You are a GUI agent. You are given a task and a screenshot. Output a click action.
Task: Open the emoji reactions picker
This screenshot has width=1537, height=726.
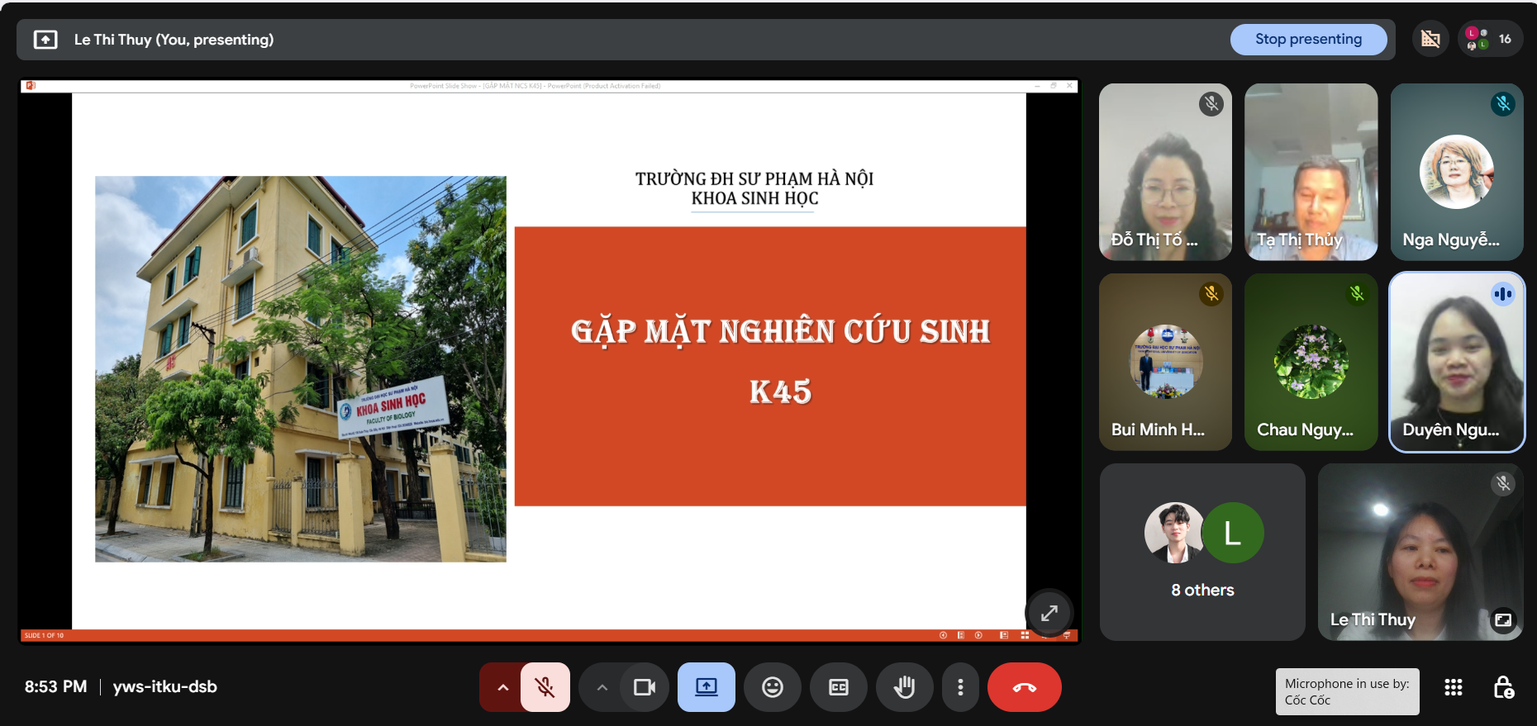[x=772, y=687]
